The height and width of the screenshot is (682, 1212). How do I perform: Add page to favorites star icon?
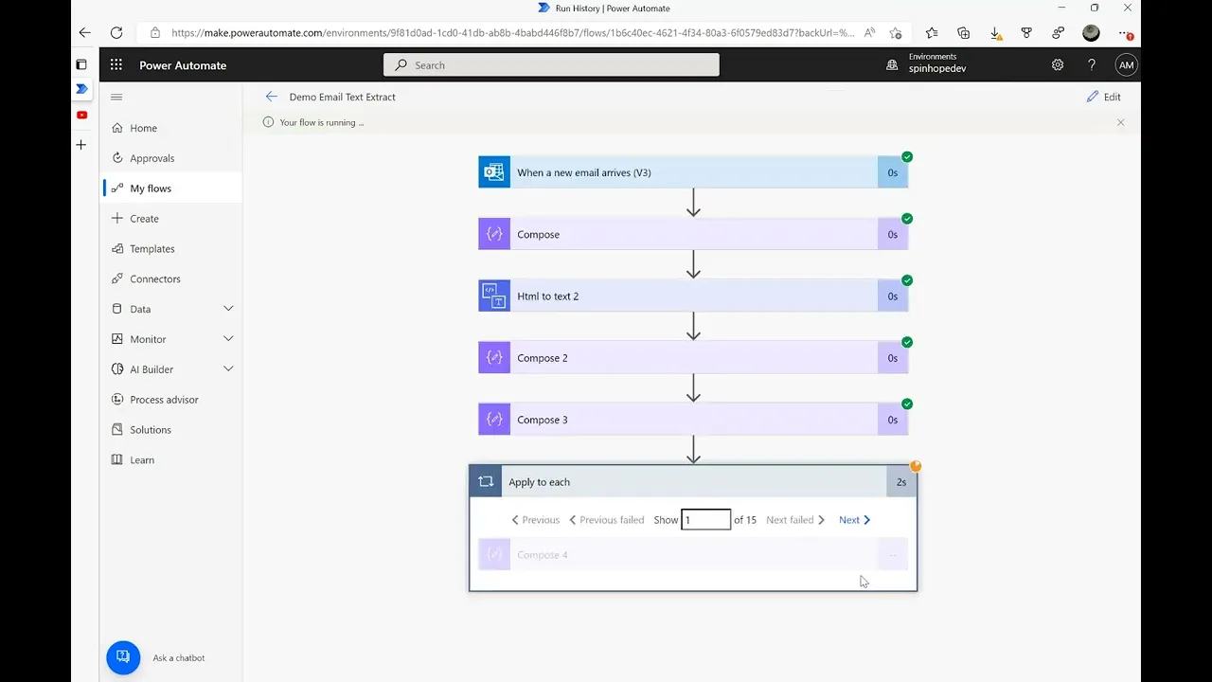896,32
